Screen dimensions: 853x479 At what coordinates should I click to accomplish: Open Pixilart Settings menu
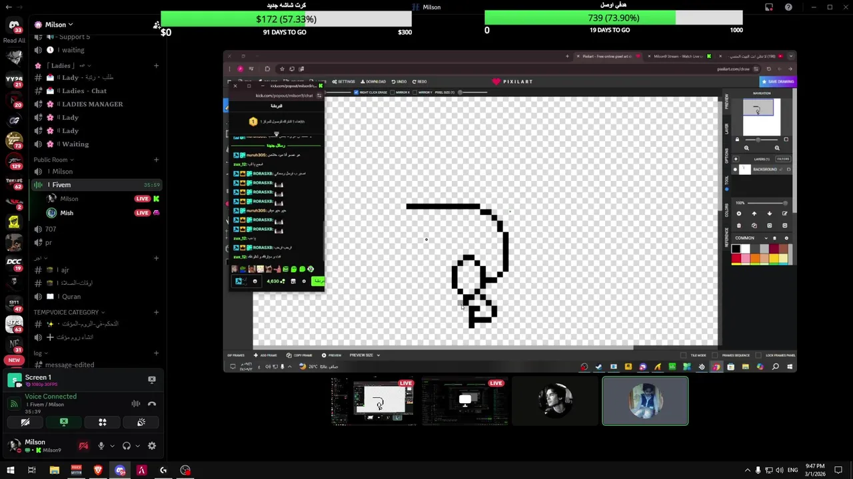pyautogui.click(x=344, y=82)
